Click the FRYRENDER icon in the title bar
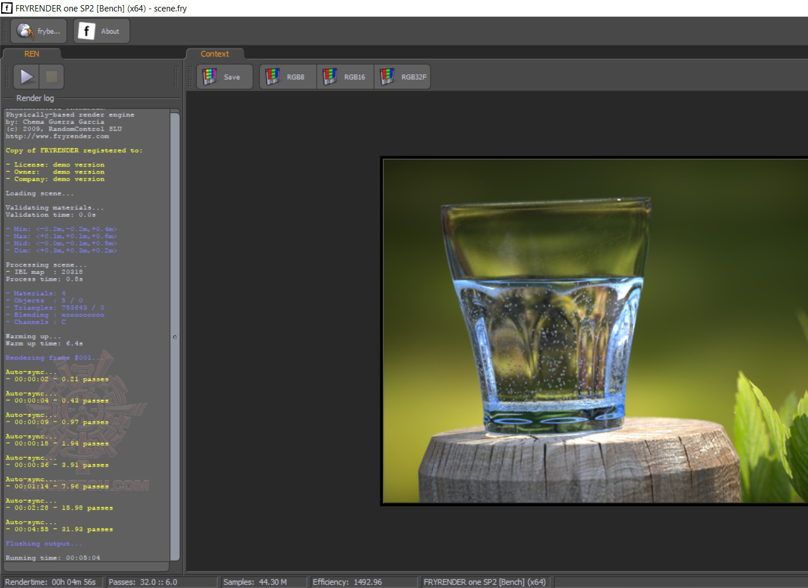808x588 pixels. pyautogui.click(x=7, y=8)
